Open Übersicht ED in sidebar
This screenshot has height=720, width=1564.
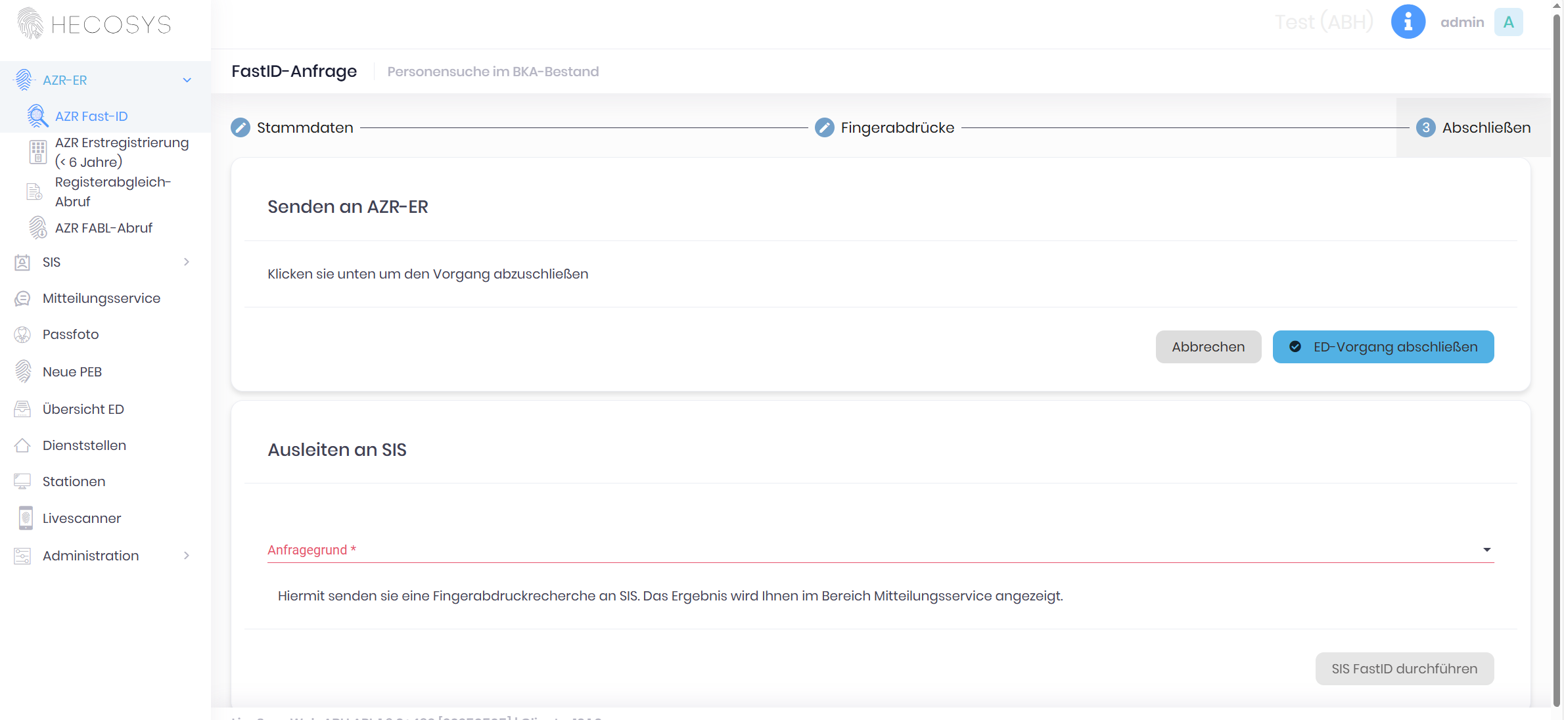pyautogui.click(x=83, y=409)
